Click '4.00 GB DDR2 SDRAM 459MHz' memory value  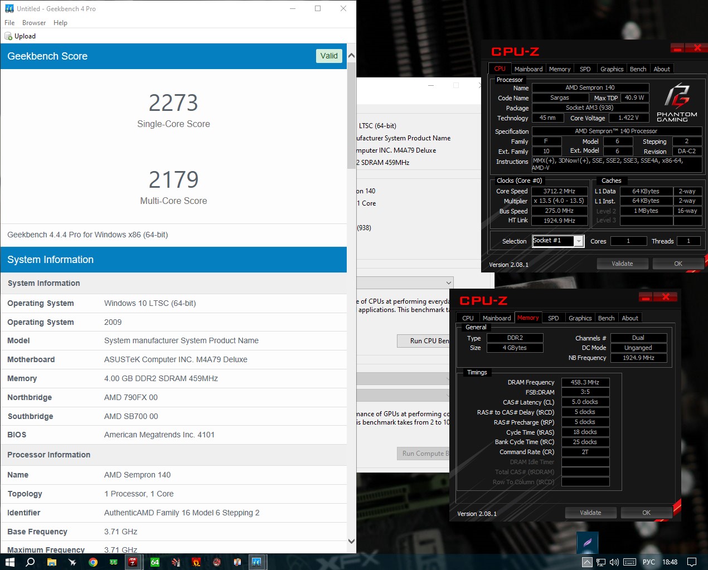point(161,378)
